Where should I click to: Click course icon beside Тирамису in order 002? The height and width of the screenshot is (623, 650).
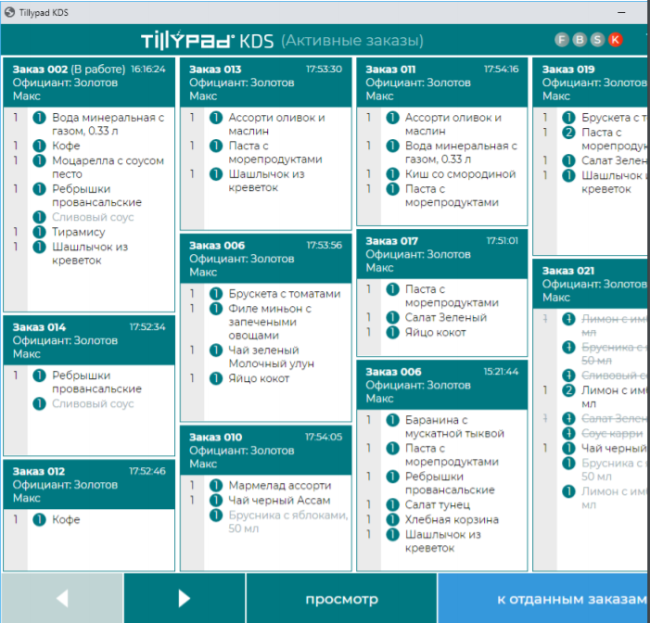coord(39,232)
